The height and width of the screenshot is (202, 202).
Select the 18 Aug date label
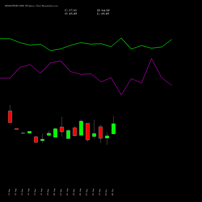tap(41, 192)
